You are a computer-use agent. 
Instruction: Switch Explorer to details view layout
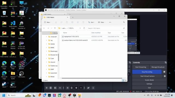[123, 80]
